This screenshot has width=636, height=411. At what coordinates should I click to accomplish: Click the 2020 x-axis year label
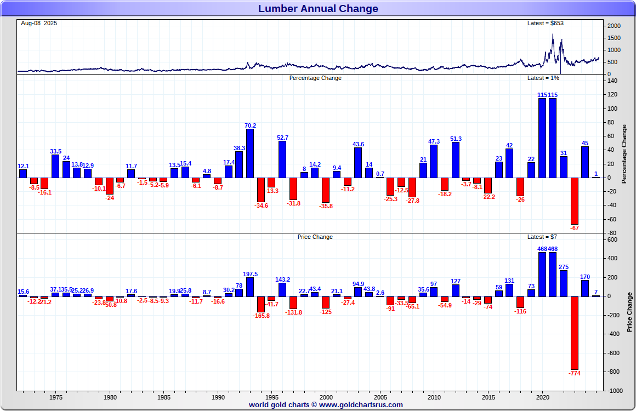542,398
